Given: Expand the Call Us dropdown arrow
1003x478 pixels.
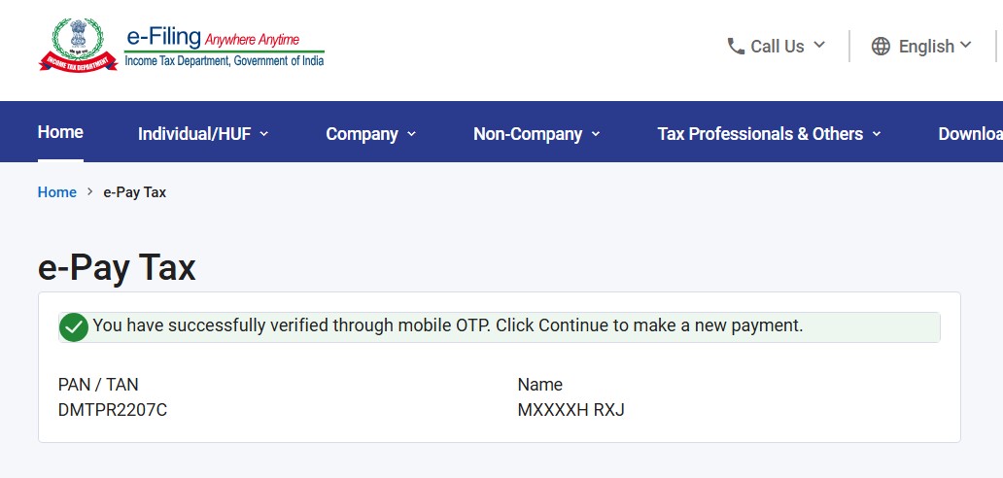Looking at the screenshot, I should pos(819,45).
